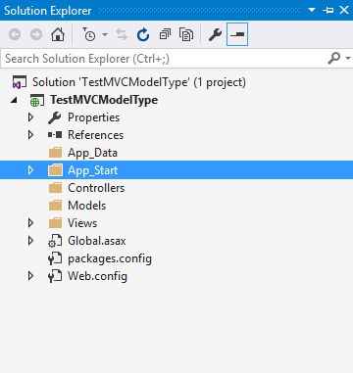
Task: Click the Back navigation arrow
Action: click(x=15, y=34)
